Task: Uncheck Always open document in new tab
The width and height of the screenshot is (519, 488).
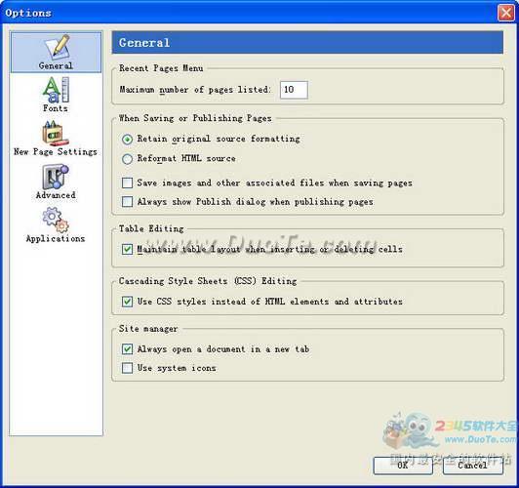Action: 127,349
